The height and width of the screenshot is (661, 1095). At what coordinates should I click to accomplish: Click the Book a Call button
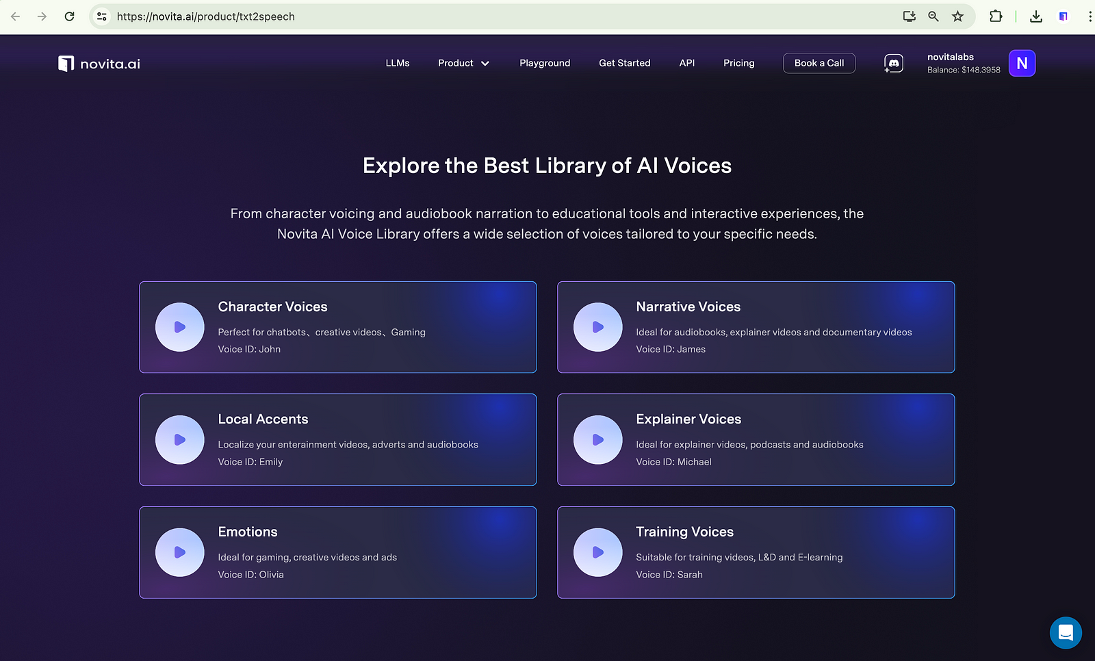(819, 63)
